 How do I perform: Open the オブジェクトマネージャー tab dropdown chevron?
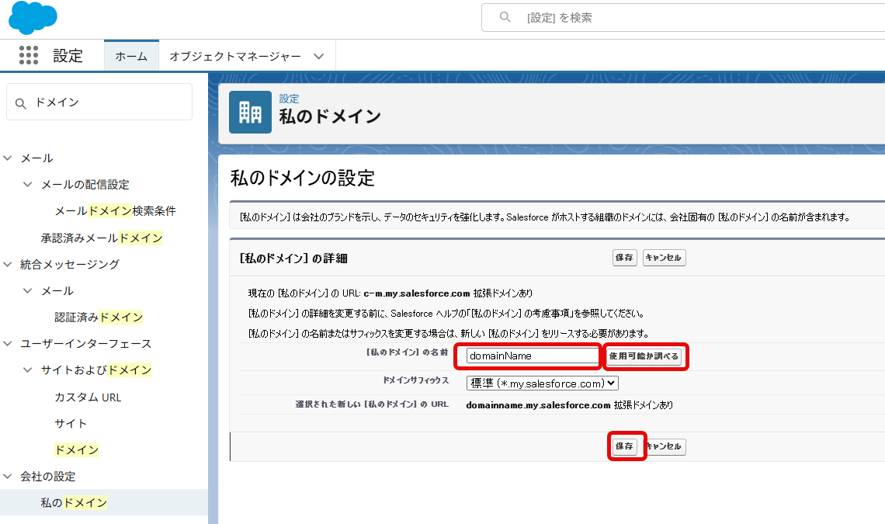point(318,56)
